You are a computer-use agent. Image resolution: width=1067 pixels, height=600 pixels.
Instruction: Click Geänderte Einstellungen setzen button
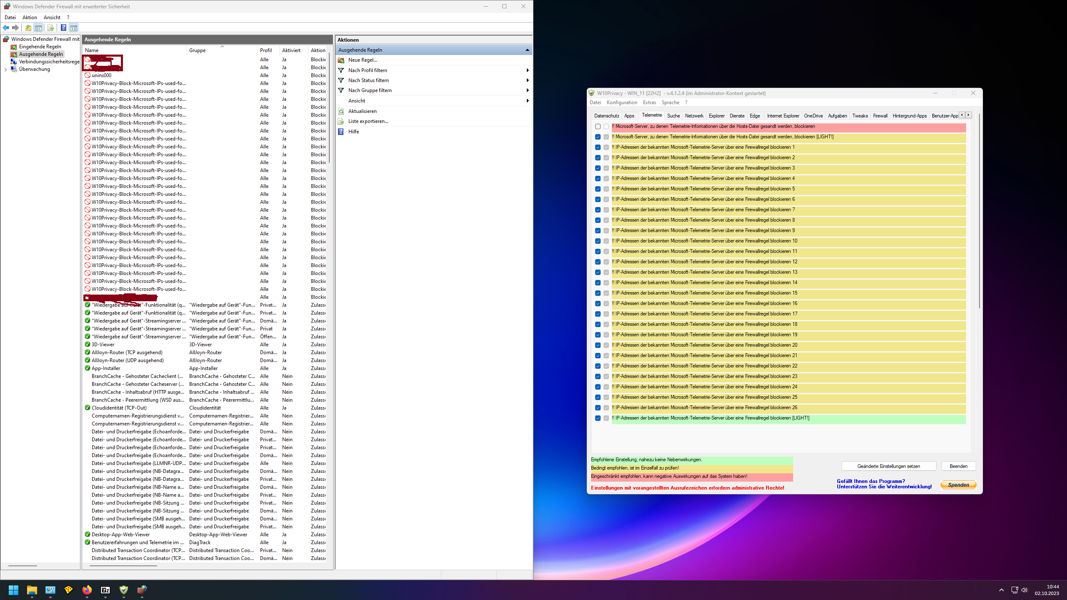(889, 466)
